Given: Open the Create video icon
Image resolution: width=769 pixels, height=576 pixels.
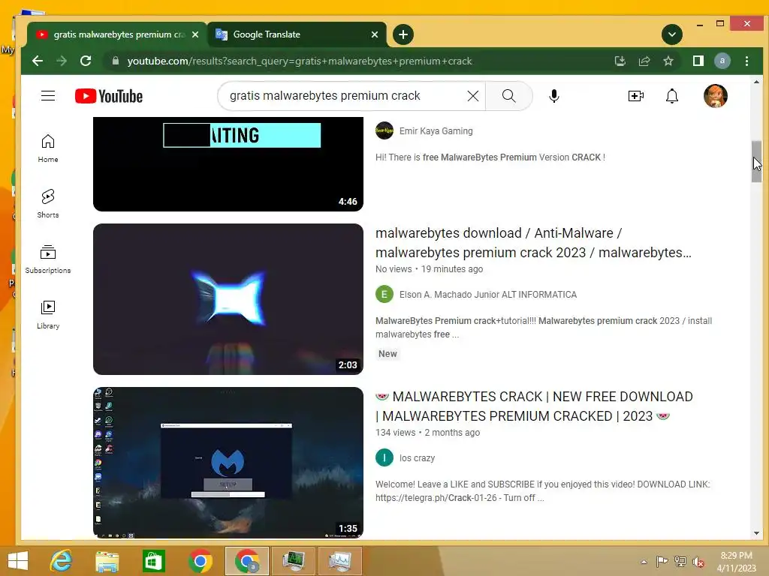Looking at the screenshot, I should click(635, 96).
